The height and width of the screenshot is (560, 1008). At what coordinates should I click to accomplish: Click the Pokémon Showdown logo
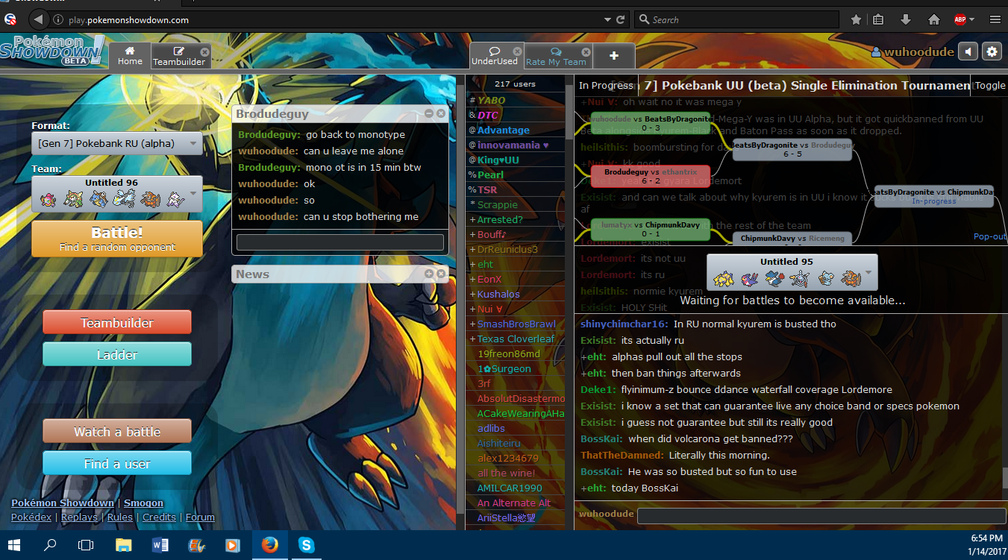click(52, 50)
